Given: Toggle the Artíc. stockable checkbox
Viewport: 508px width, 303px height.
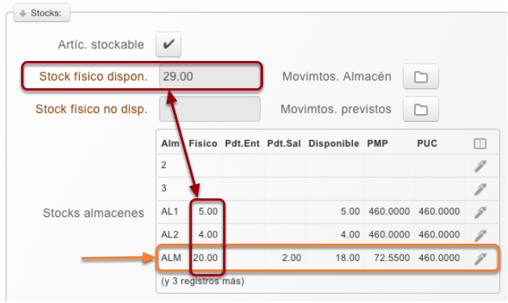Looking at the screenshot, I should click(168, 45).
